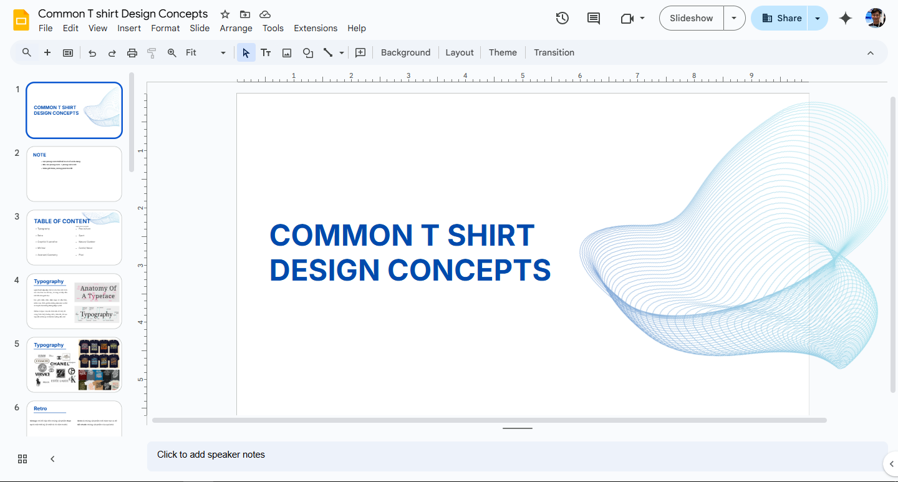The width and height of the screenshot is (898, 482).
Task: Click the Layout button
Action: pos(460,53)
